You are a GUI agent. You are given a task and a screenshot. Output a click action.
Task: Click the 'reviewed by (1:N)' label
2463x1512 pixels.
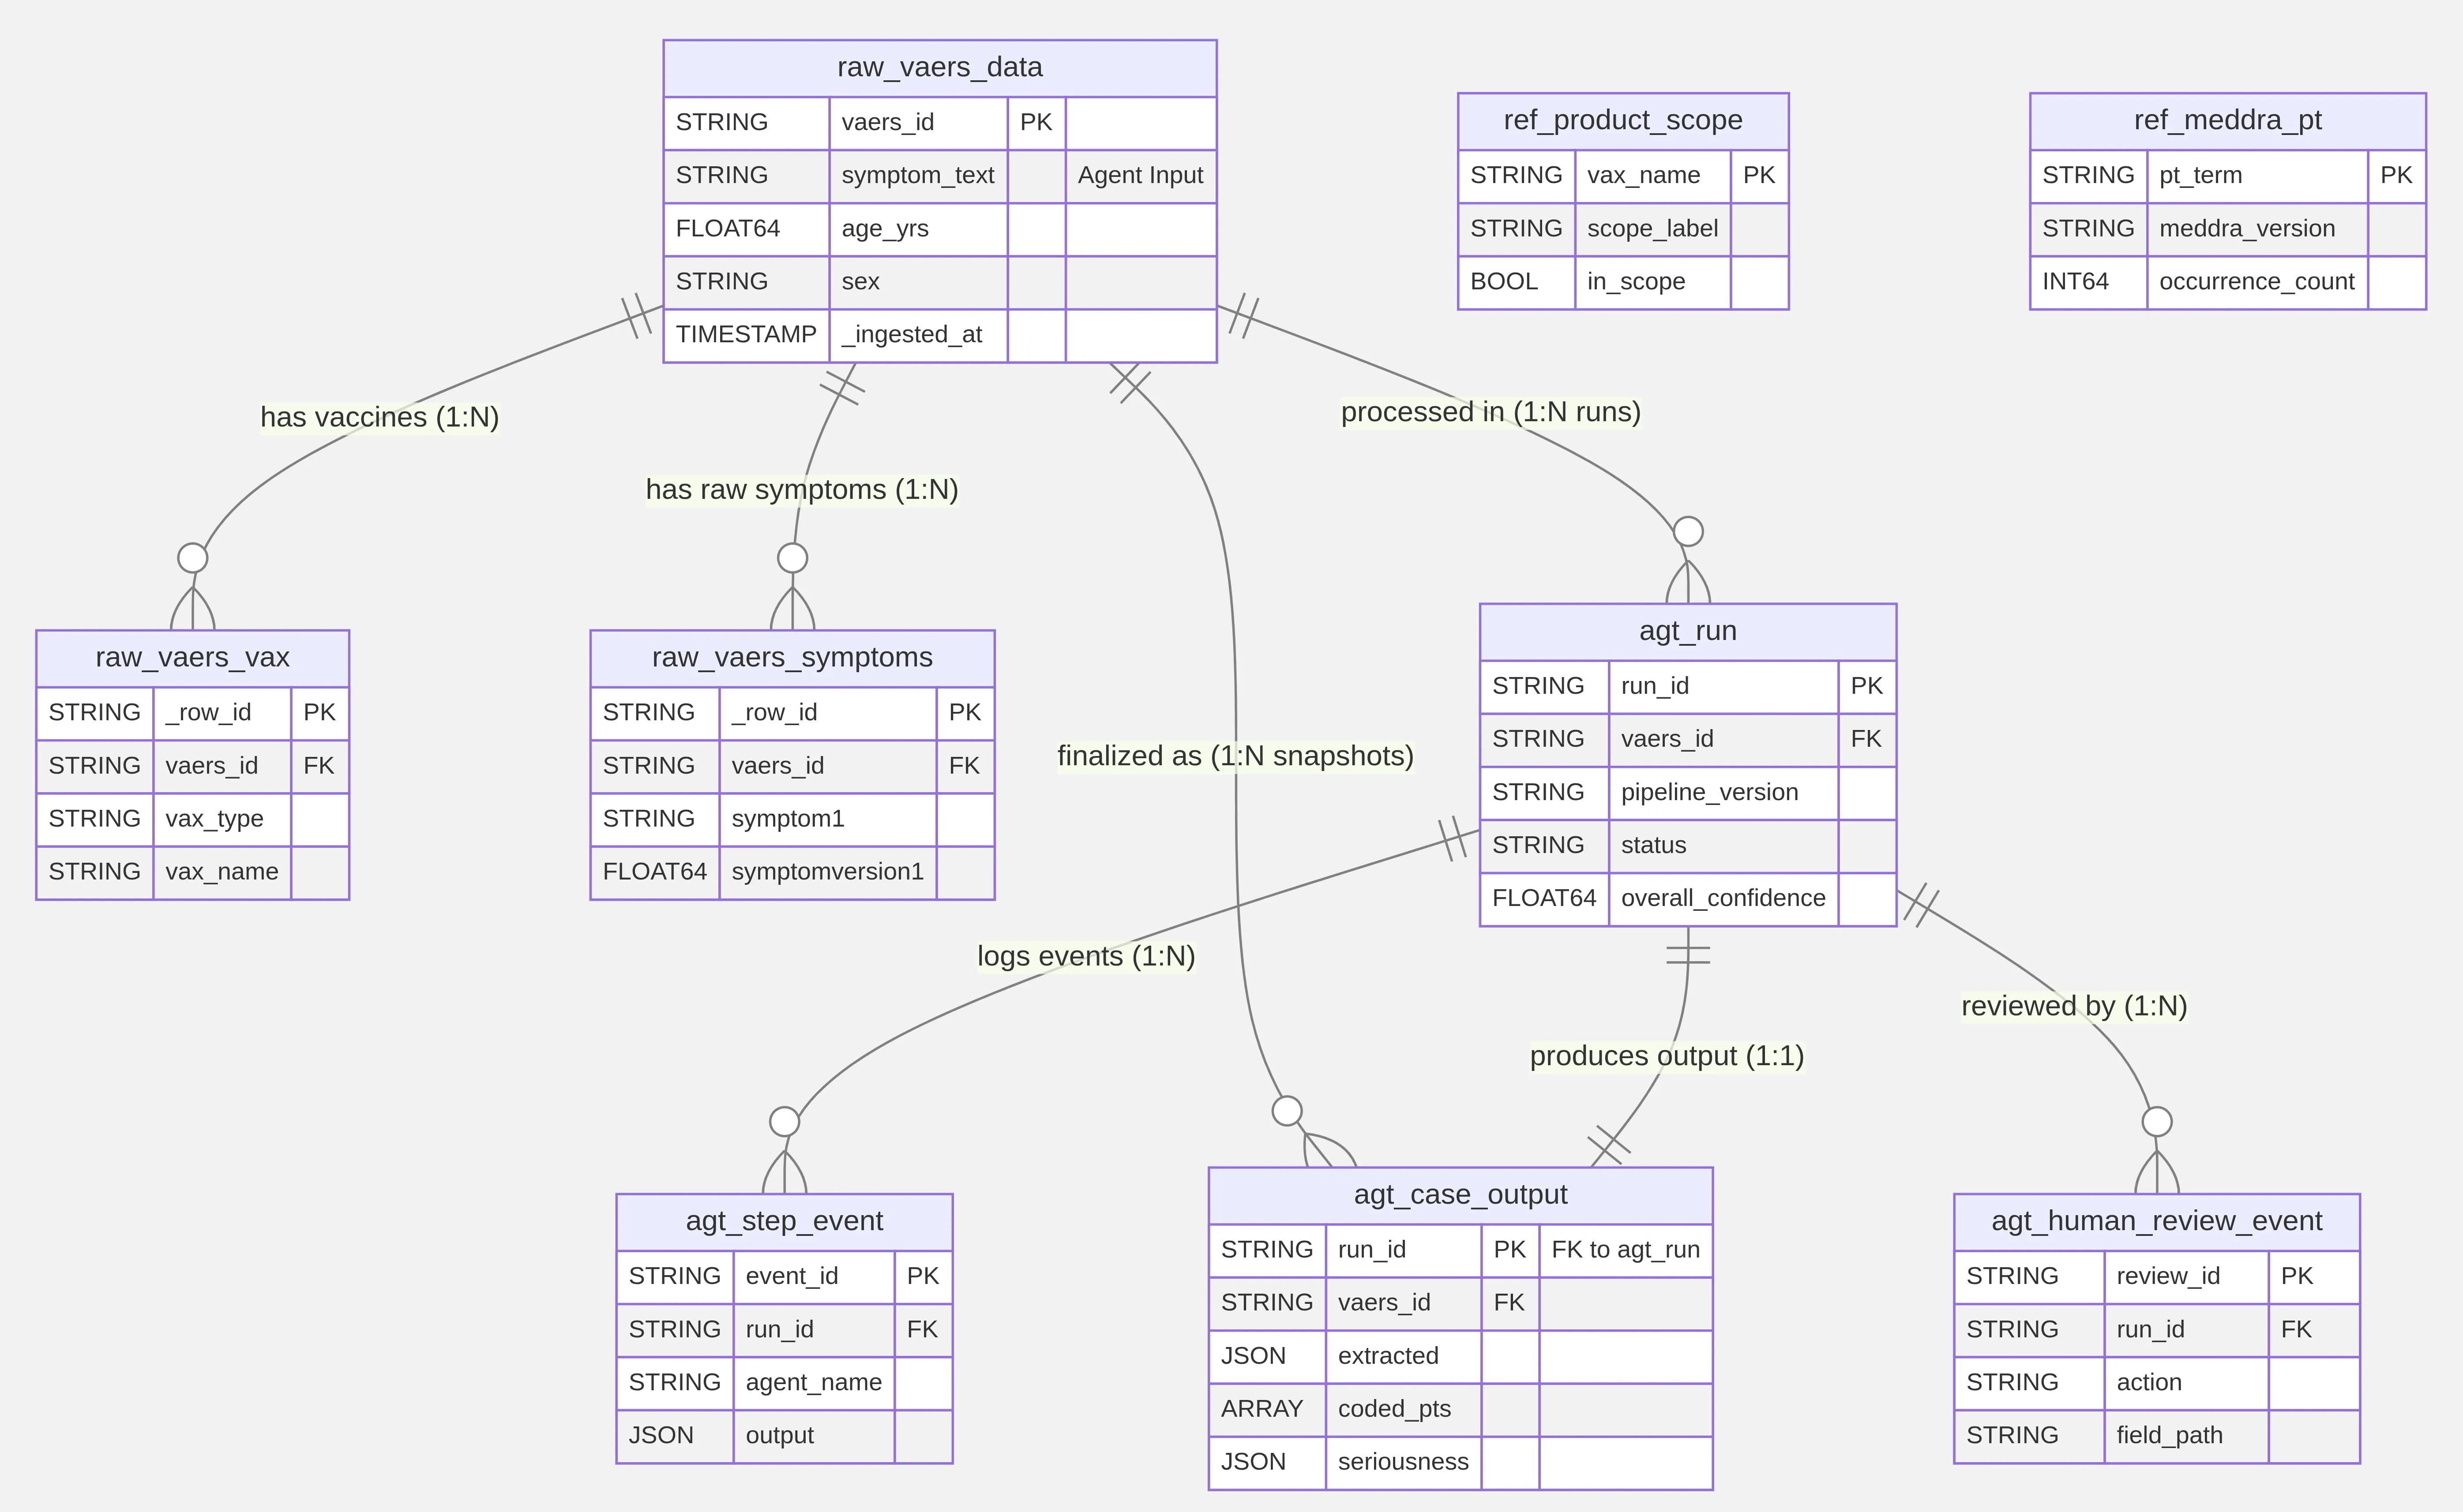click(2074, 1006)
